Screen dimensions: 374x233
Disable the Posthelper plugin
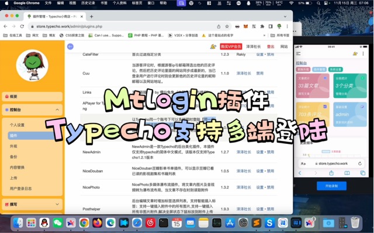point(270,209)
